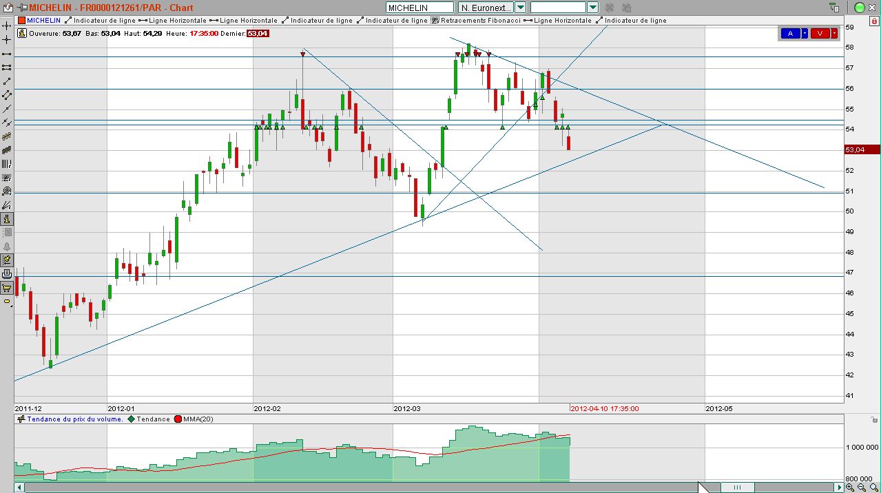This screenshot has height=493, width=881.
Task: Open the dropdown arrow beside red V button
Action: pos(834,33)
